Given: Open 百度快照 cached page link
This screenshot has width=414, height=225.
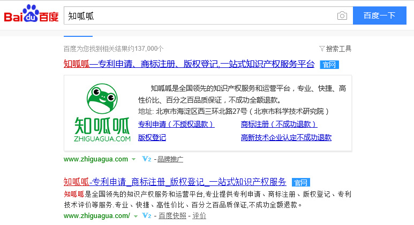Looking at the screenshot, I should (172, 216).
